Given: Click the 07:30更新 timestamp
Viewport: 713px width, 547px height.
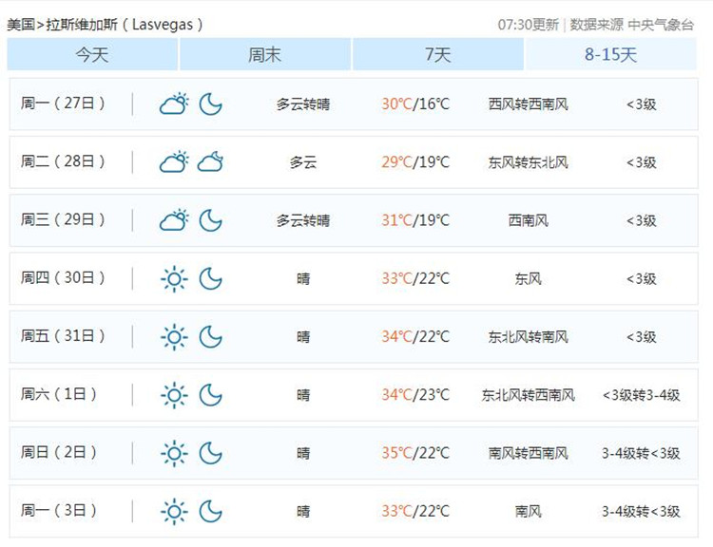Looking at the screenshot, I should click(x=528, y=25).
